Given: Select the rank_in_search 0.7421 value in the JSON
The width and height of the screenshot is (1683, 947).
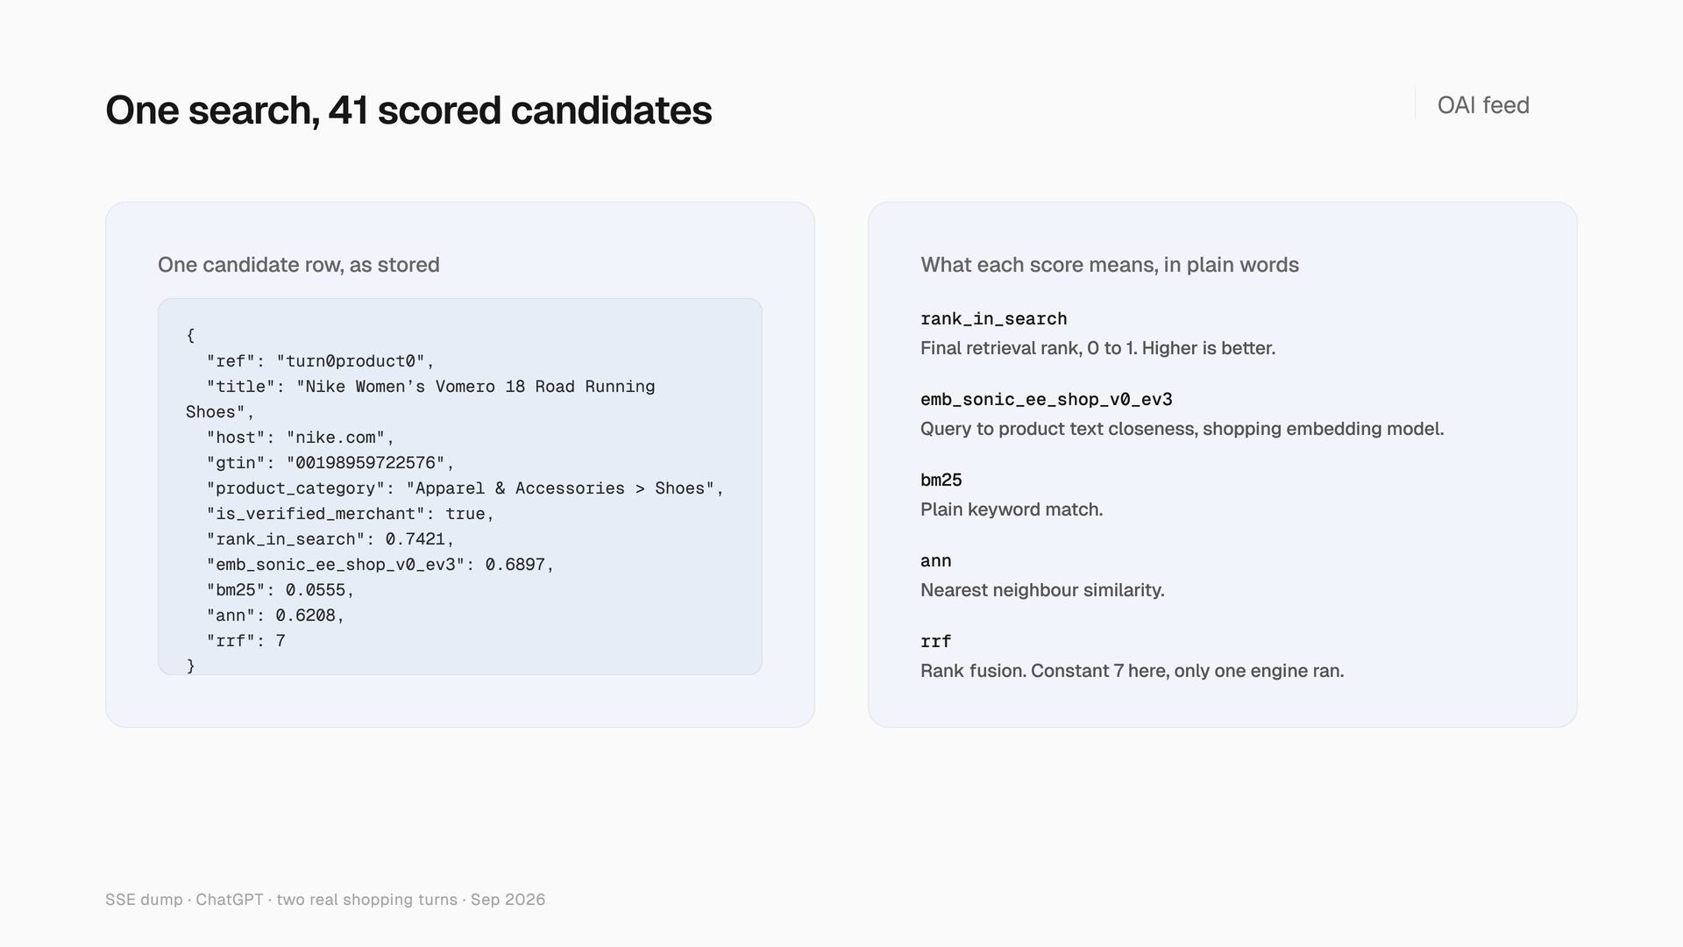Looking at the screenshot, I should (x=415, y=539).
